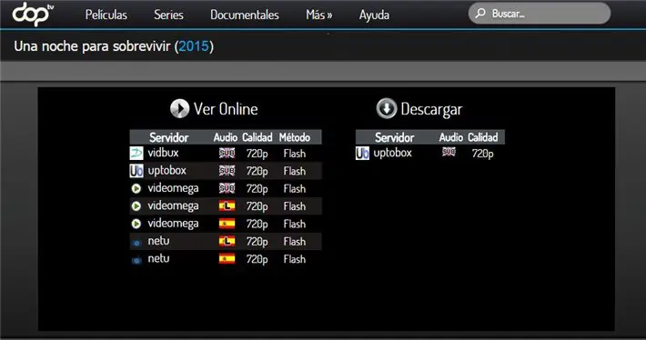Click 720p in the vidbux row
The width and height of the screenshot is (646, 340).
click(x=257, y=154)
